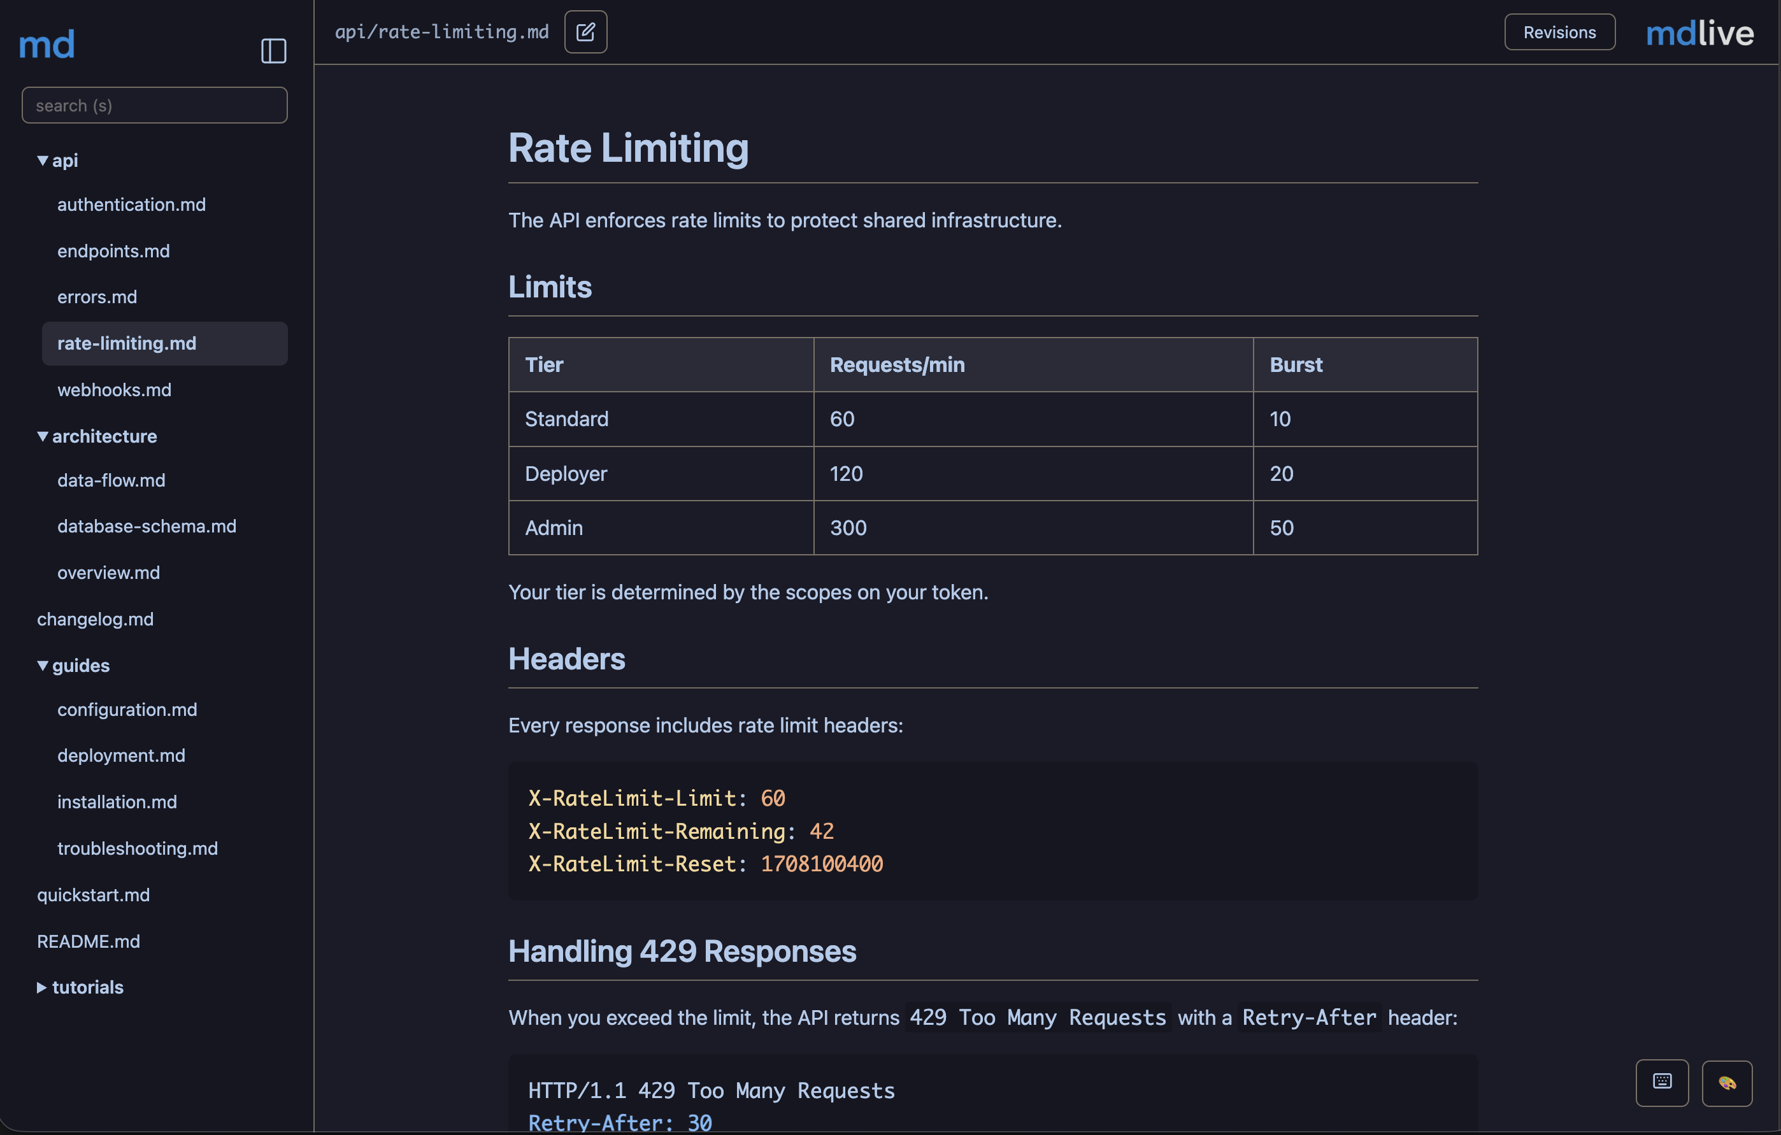The image size is (1781, 1135).
Task: Open deployment.md guide
Action: click(x=121, y=755)
